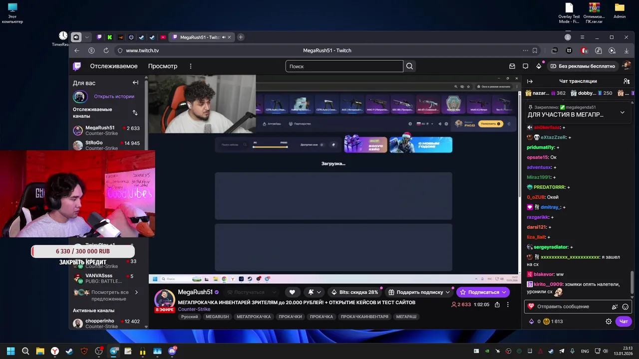This screenshot has height=359, width=639.
Task: Open Discord from taskbar
Action: tap(172, 351)
